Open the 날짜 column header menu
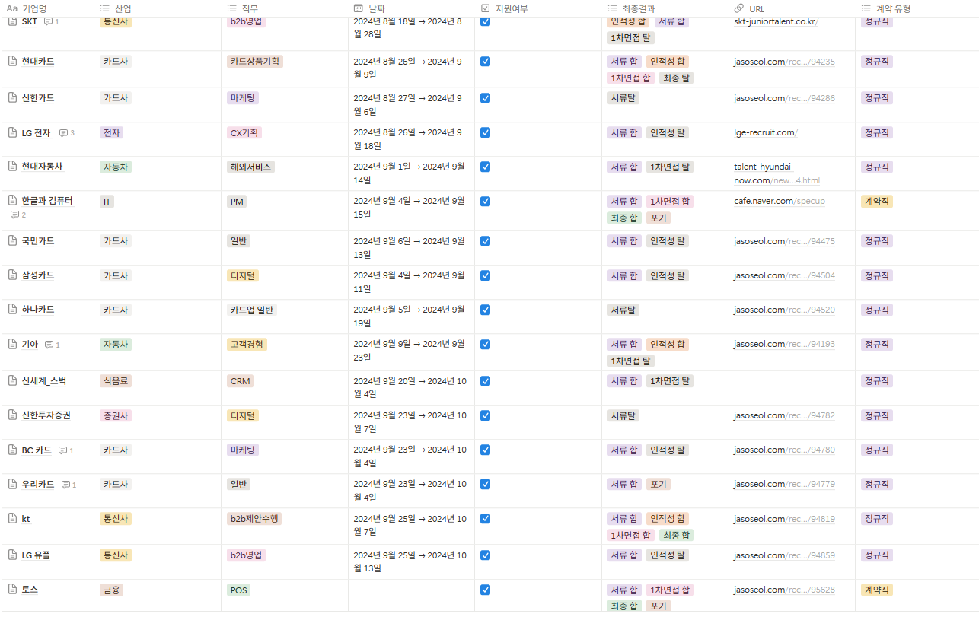The width and height of the screenshot is (979, 617). click(x=411, y=8)
